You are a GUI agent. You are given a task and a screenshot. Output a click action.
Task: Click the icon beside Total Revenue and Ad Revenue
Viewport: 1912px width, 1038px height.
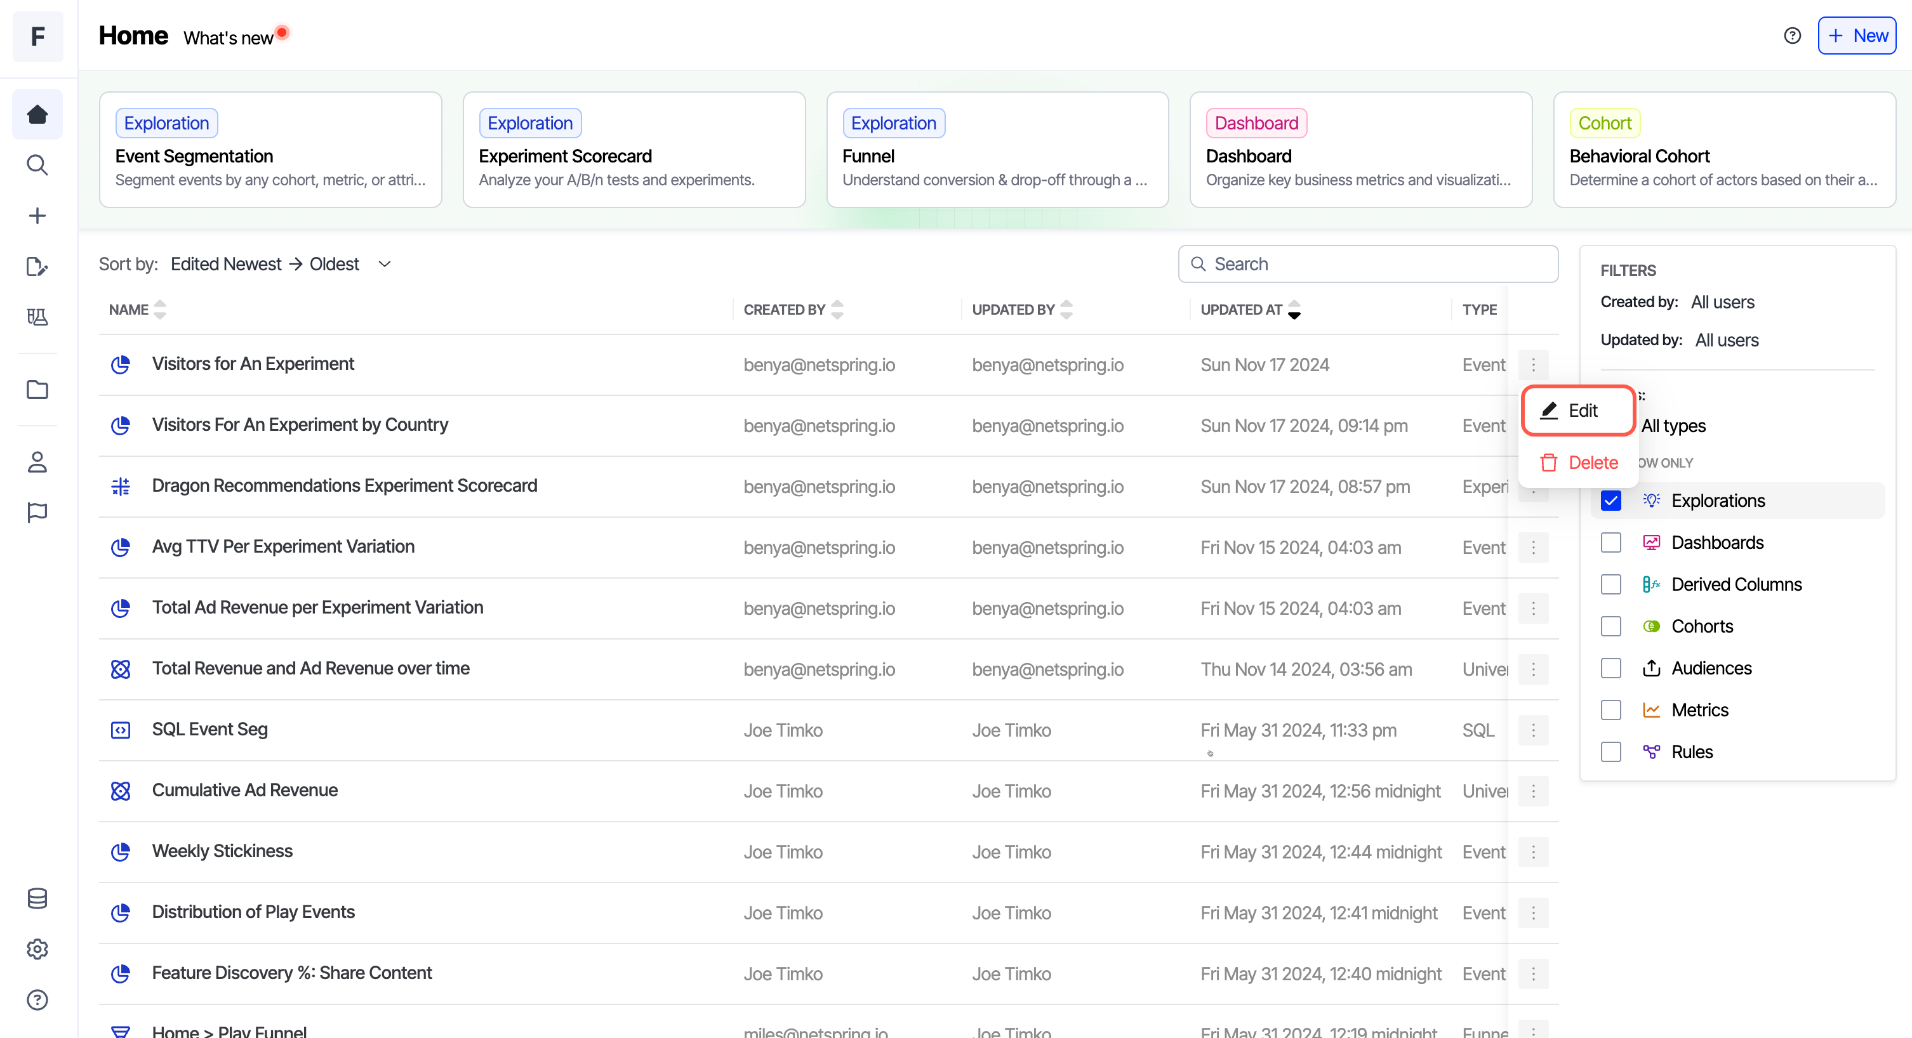pyautogui.click(x=120, y=669)
